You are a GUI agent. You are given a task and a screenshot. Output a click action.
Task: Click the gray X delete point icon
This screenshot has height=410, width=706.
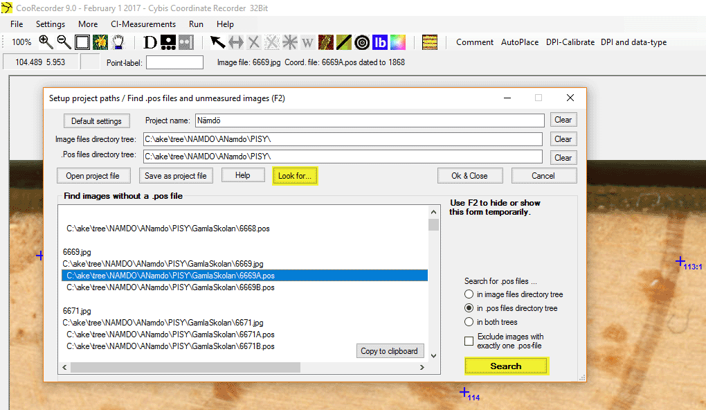coord(253,42)
